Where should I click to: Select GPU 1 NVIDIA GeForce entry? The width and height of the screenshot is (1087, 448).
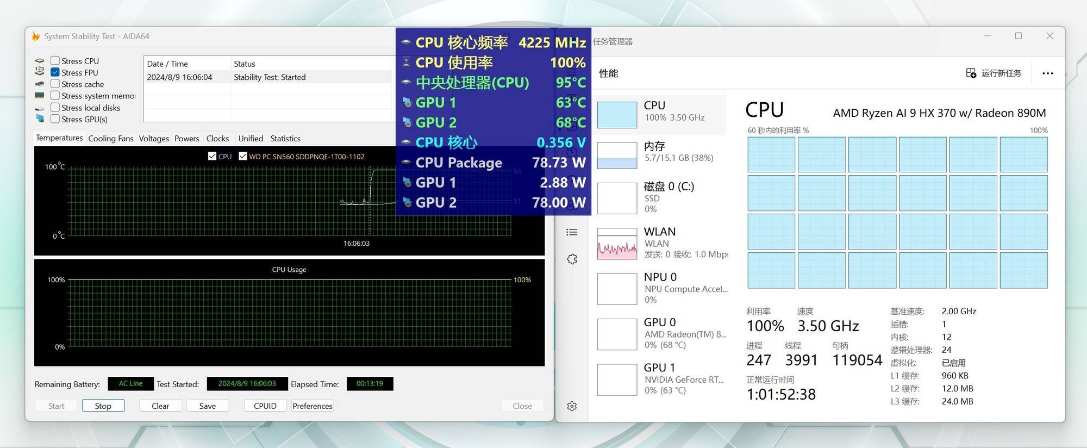pos(661,379)
